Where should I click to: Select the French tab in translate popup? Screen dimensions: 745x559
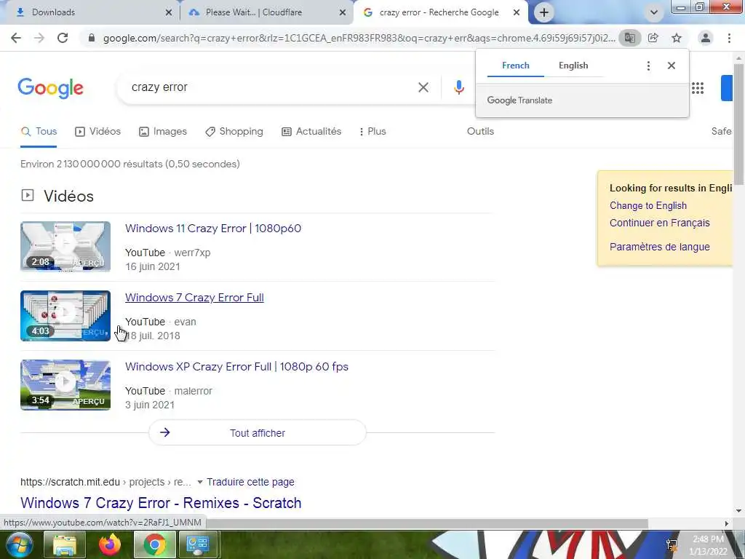pyautogui.click(x=516, y=66)
